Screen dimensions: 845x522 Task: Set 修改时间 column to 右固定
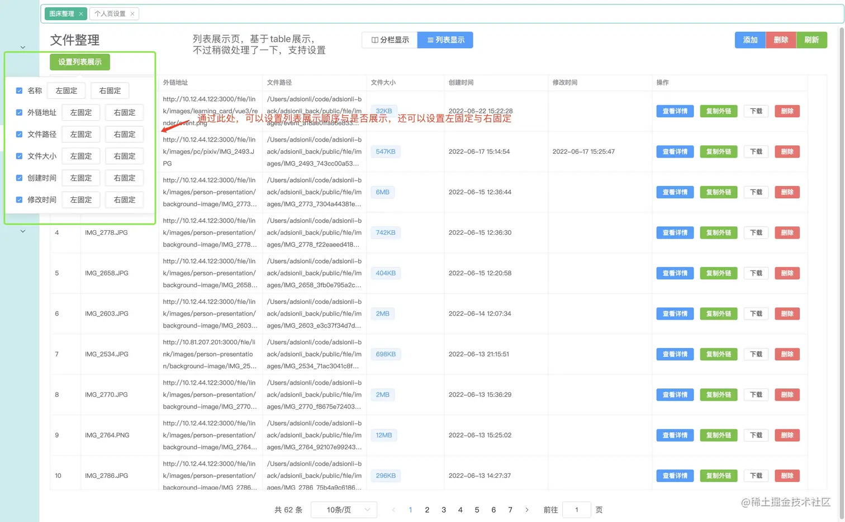(x=125, y=200)
